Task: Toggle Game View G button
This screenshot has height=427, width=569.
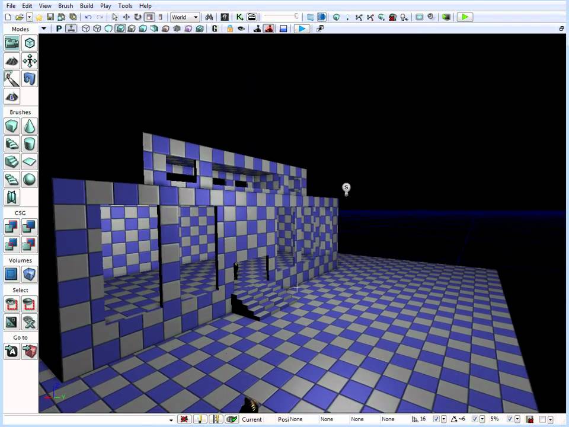Action: pyautogui.click(x=215, y=28)
